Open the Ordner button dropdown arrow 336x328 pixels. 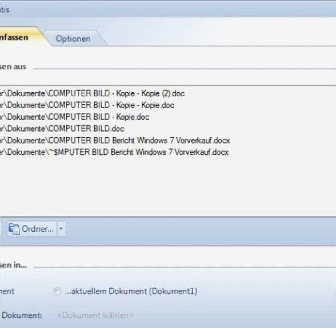click(61, 229)
